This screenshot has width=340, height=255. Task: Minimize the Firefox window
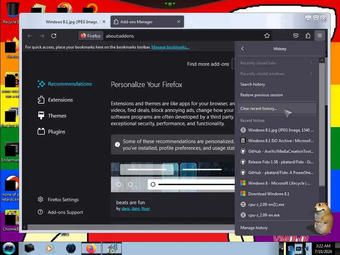[x=308, y=19]
